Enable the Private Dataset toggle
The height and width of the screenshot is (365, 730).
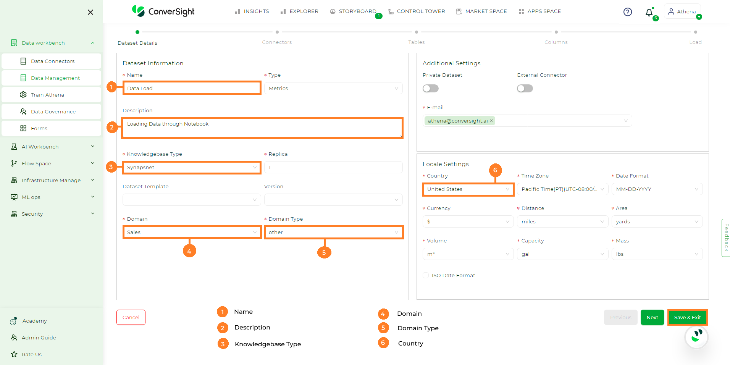[x=431, y=89]
